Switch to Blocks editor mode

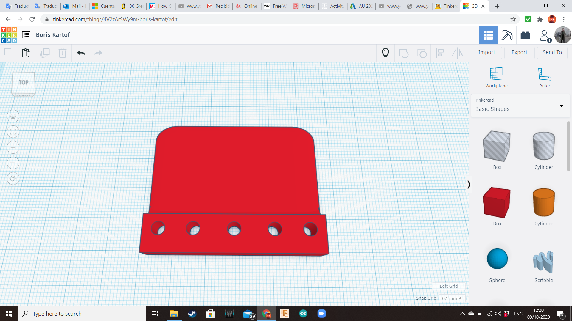[x=507, y=35]
